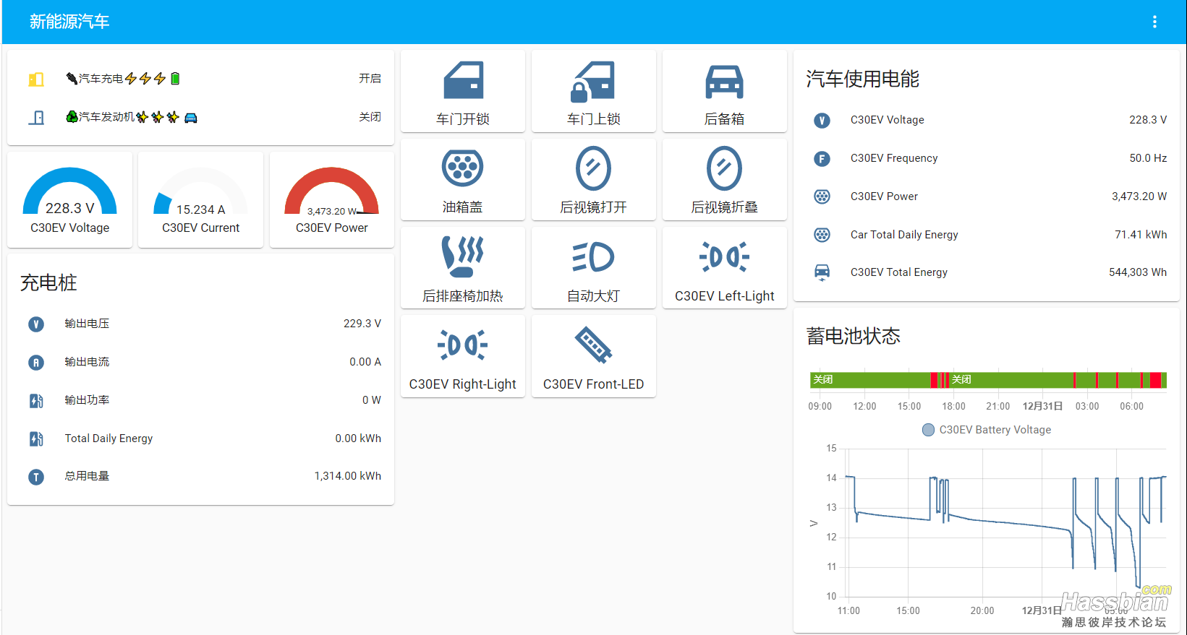Viewport: 1187px width, 635px height.
Task: Click the C30EV Frequency label
Action: tap(894, 158)
